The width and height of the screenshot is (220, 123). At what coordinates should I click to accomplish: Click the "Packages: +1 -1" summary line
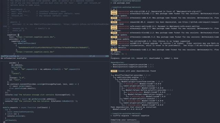[x=119, y=54]
